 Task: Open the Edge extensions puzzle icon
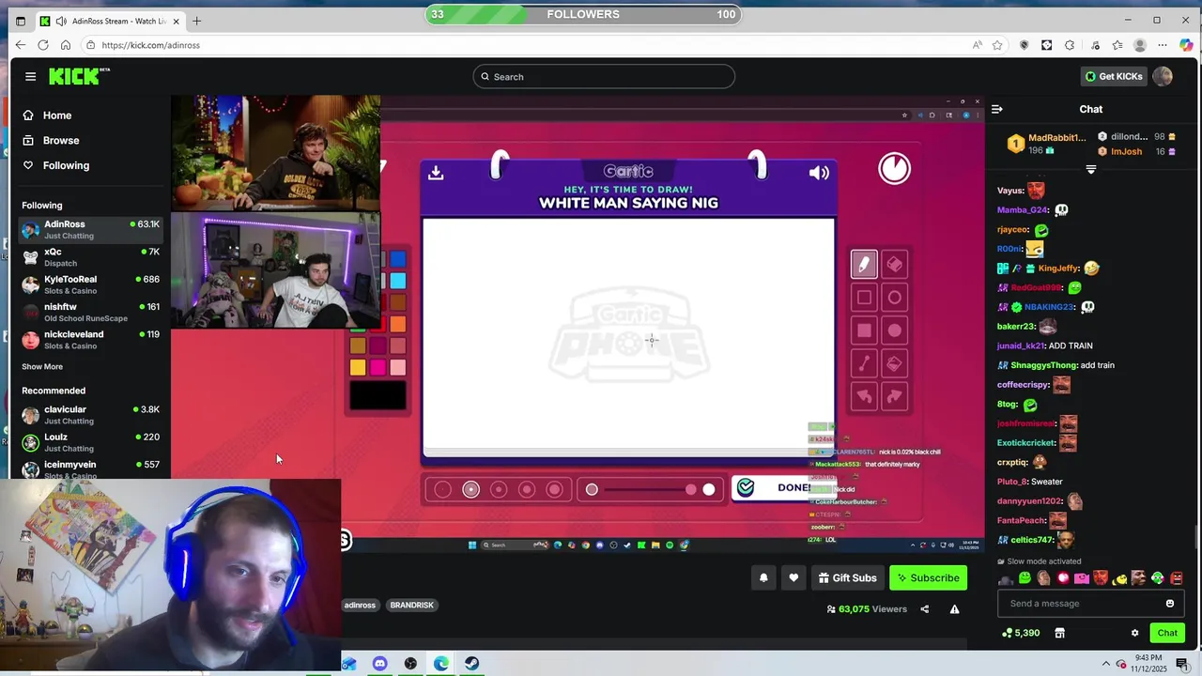(1070, 45)
